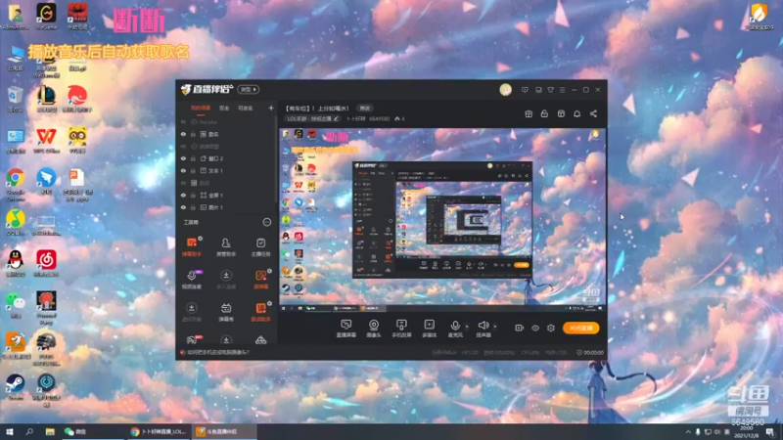Toggle lock on 窗口 2 layer
Screen dimensions: 783x440
(193, 158)
